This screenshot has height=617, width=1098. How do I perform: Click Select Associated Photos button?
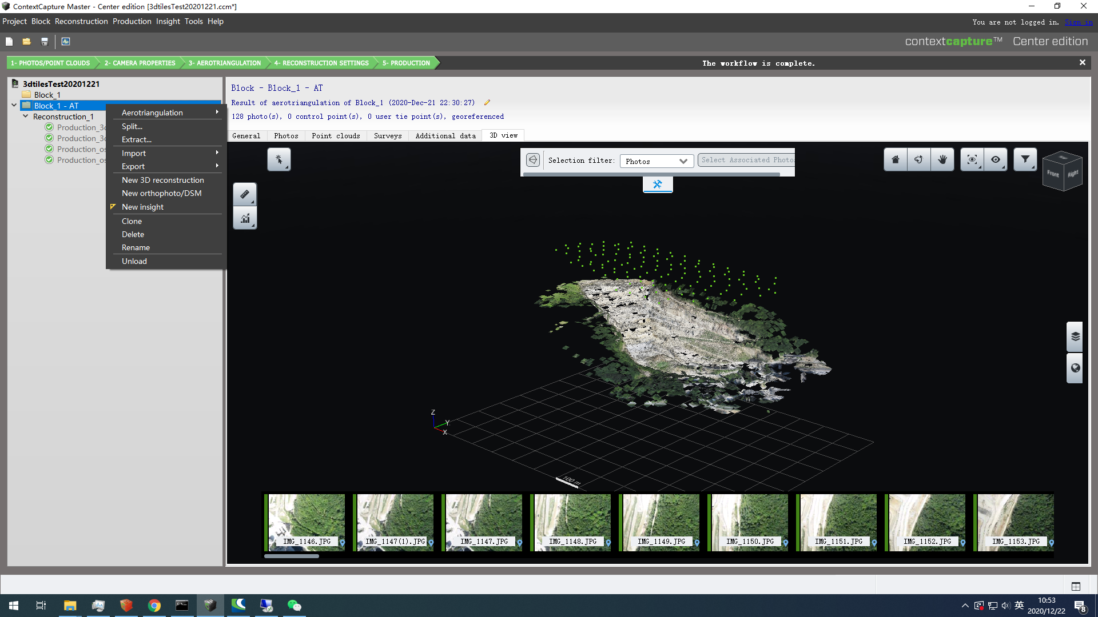pyautogui.click(x=746, y=160)
